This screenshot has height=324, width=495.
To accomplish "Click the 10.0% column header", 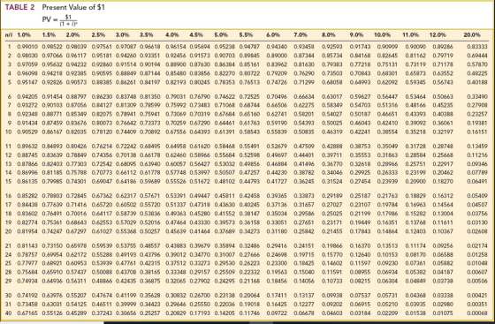I will tap(382, 34).
